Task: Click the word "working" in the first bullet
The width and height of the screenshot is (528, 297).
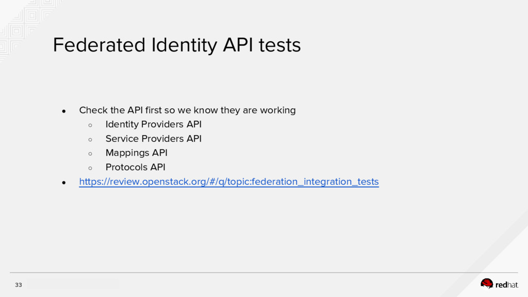Action: click(278, 110)
